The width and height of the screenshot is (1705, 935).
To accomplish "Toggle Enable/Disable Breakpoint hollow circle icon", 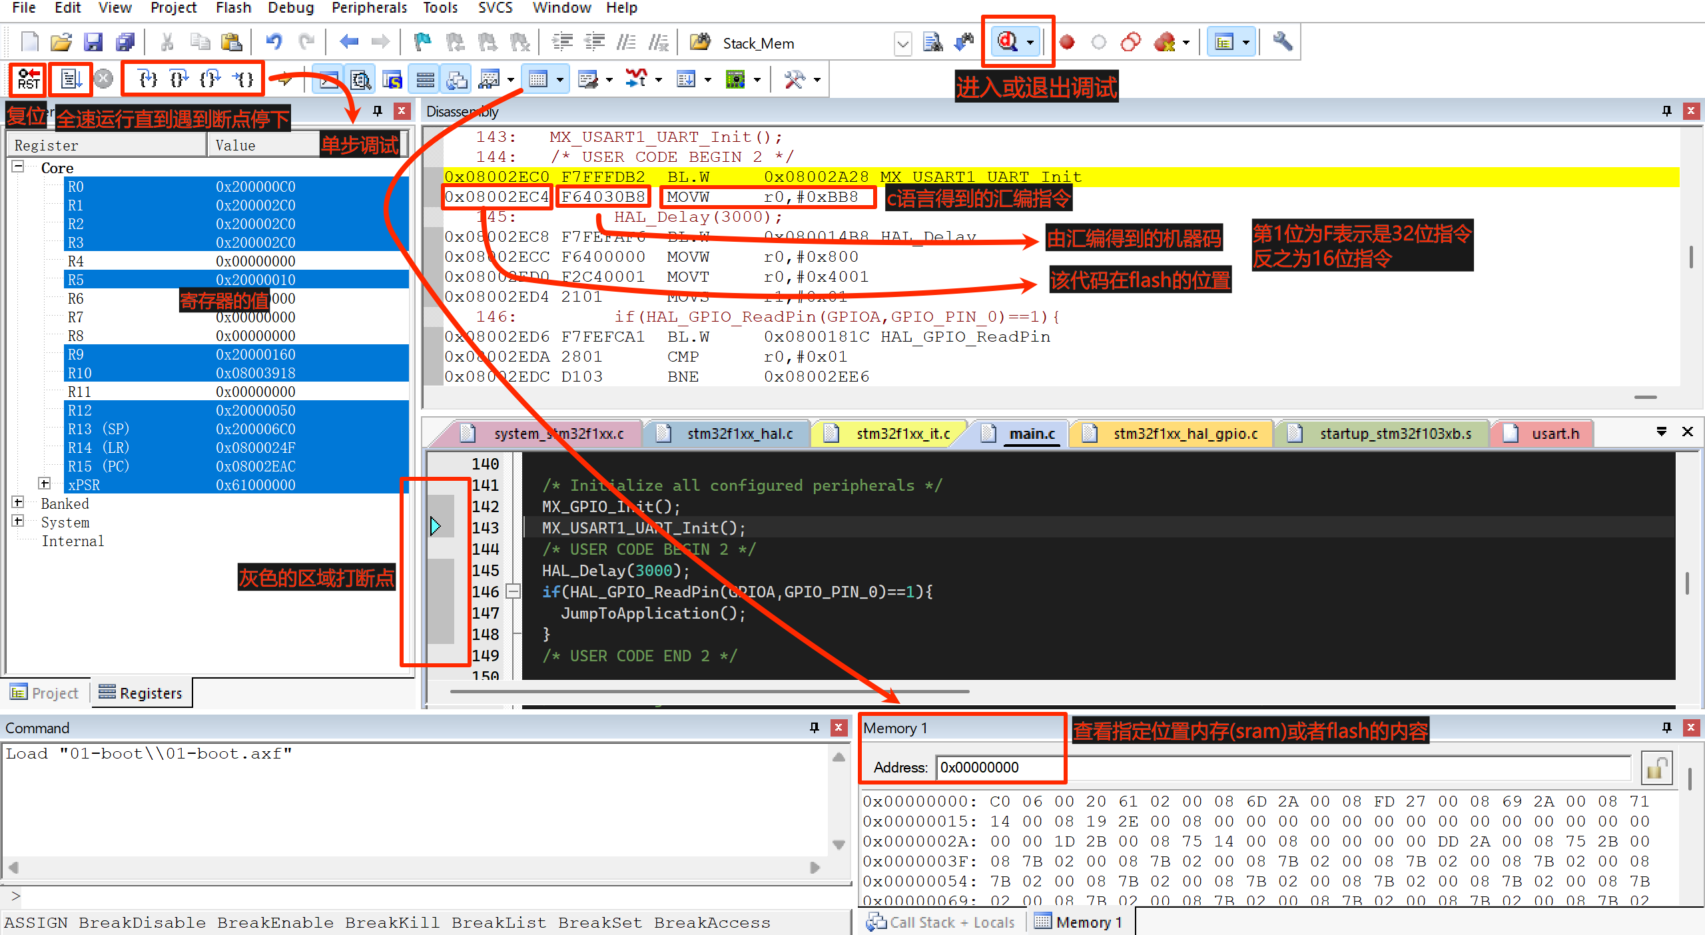I will [1099, 43].
